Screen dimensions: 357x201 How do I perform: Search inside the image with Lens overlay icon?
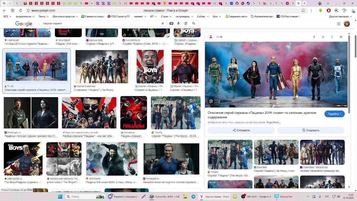tap(211, 101)
